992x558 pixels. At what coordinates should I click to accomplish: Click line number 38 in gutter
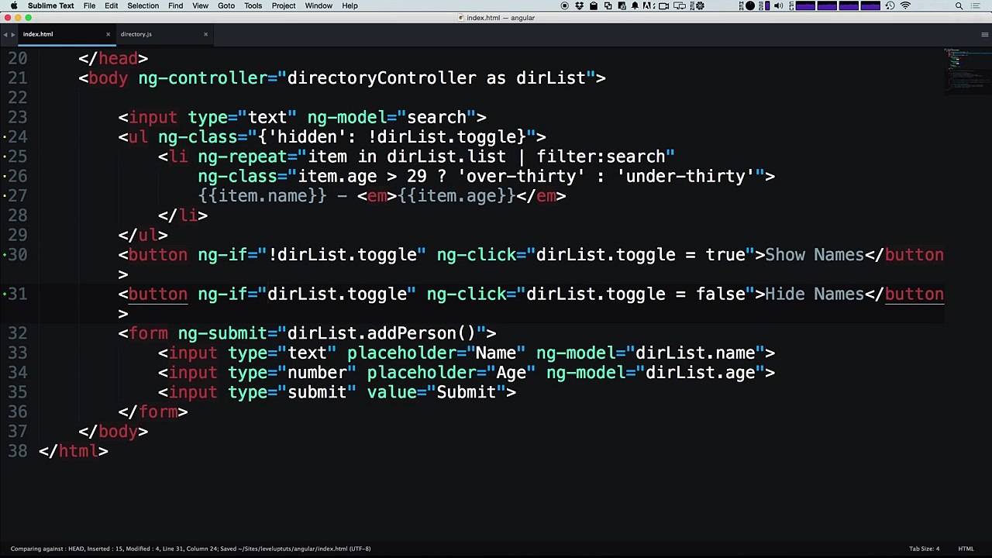click(x=18, y=451)
